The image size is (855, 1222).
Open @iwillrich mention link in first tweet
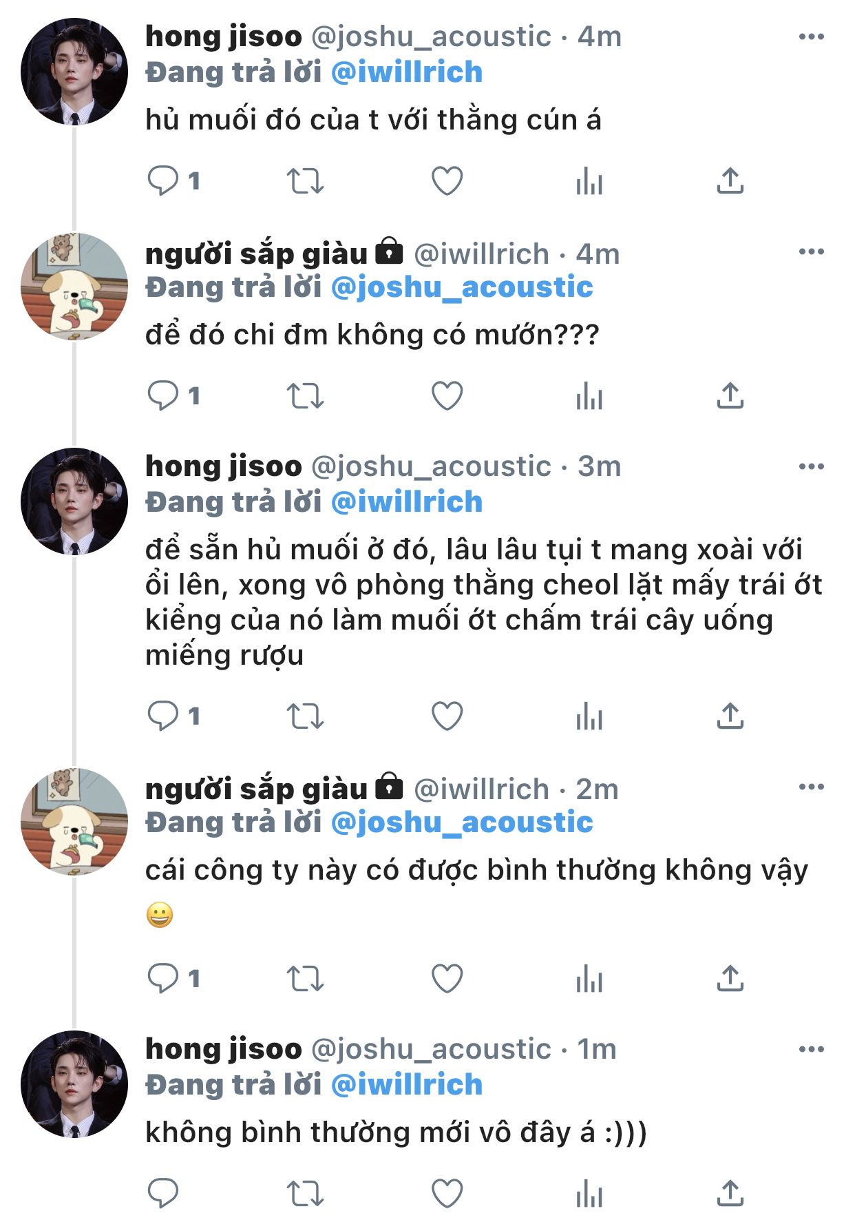[x=407, y=72]
